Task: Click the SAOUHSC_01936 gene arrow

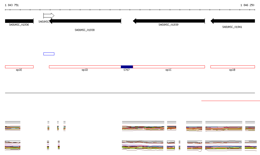Action: point(19,21)
